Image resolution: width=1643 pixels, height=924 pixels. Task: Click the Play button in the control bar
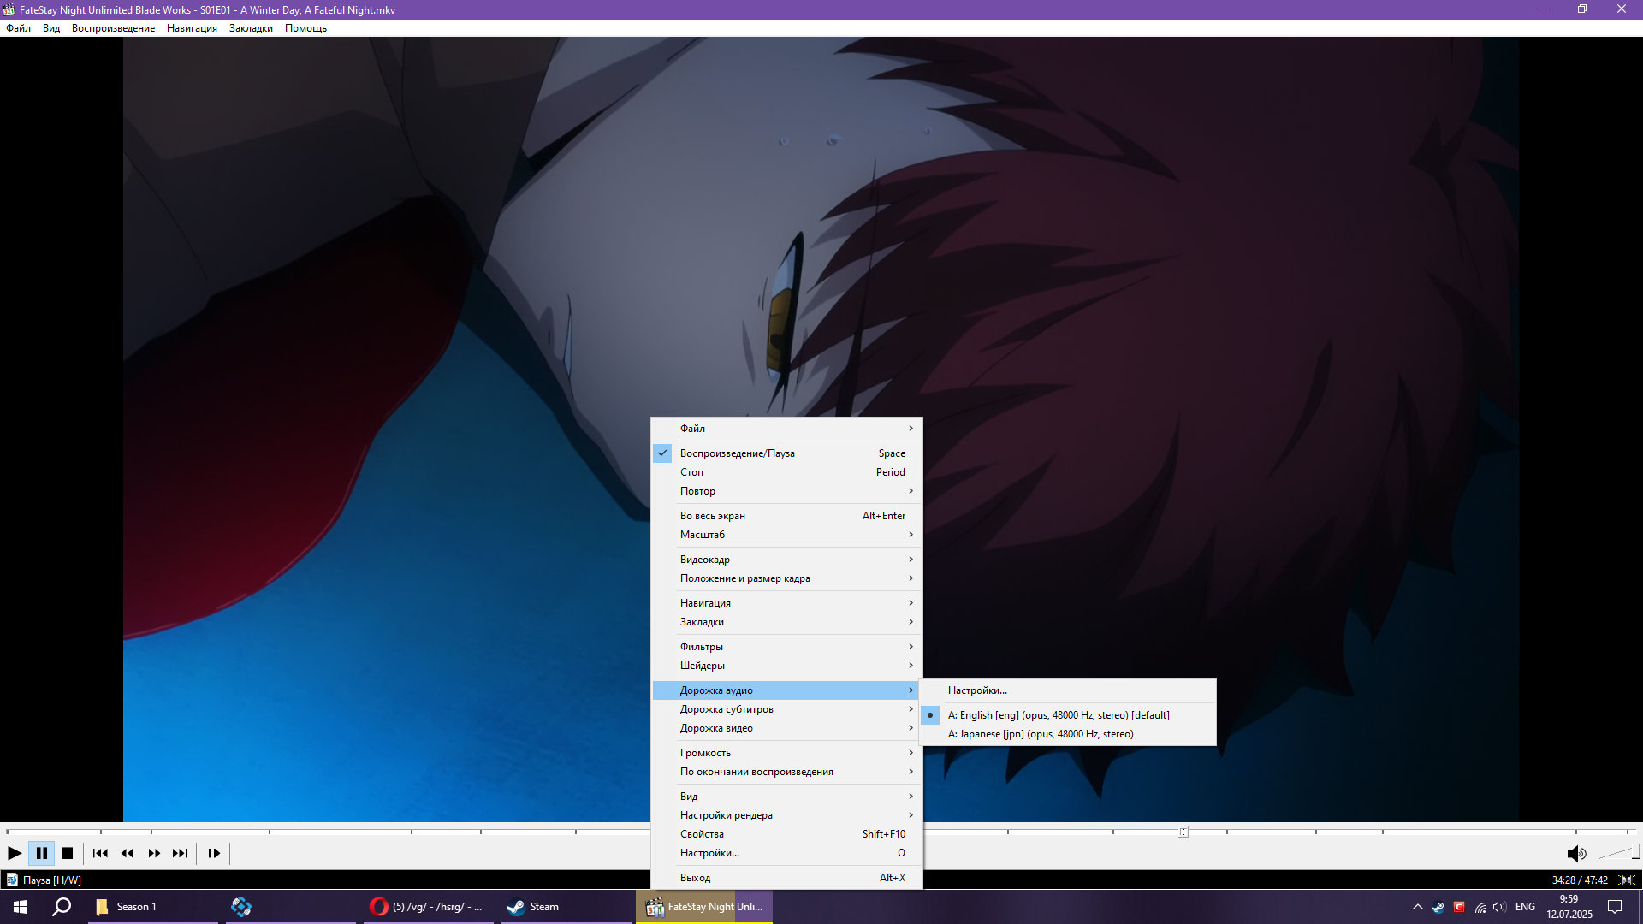click(x=15, y=853)
